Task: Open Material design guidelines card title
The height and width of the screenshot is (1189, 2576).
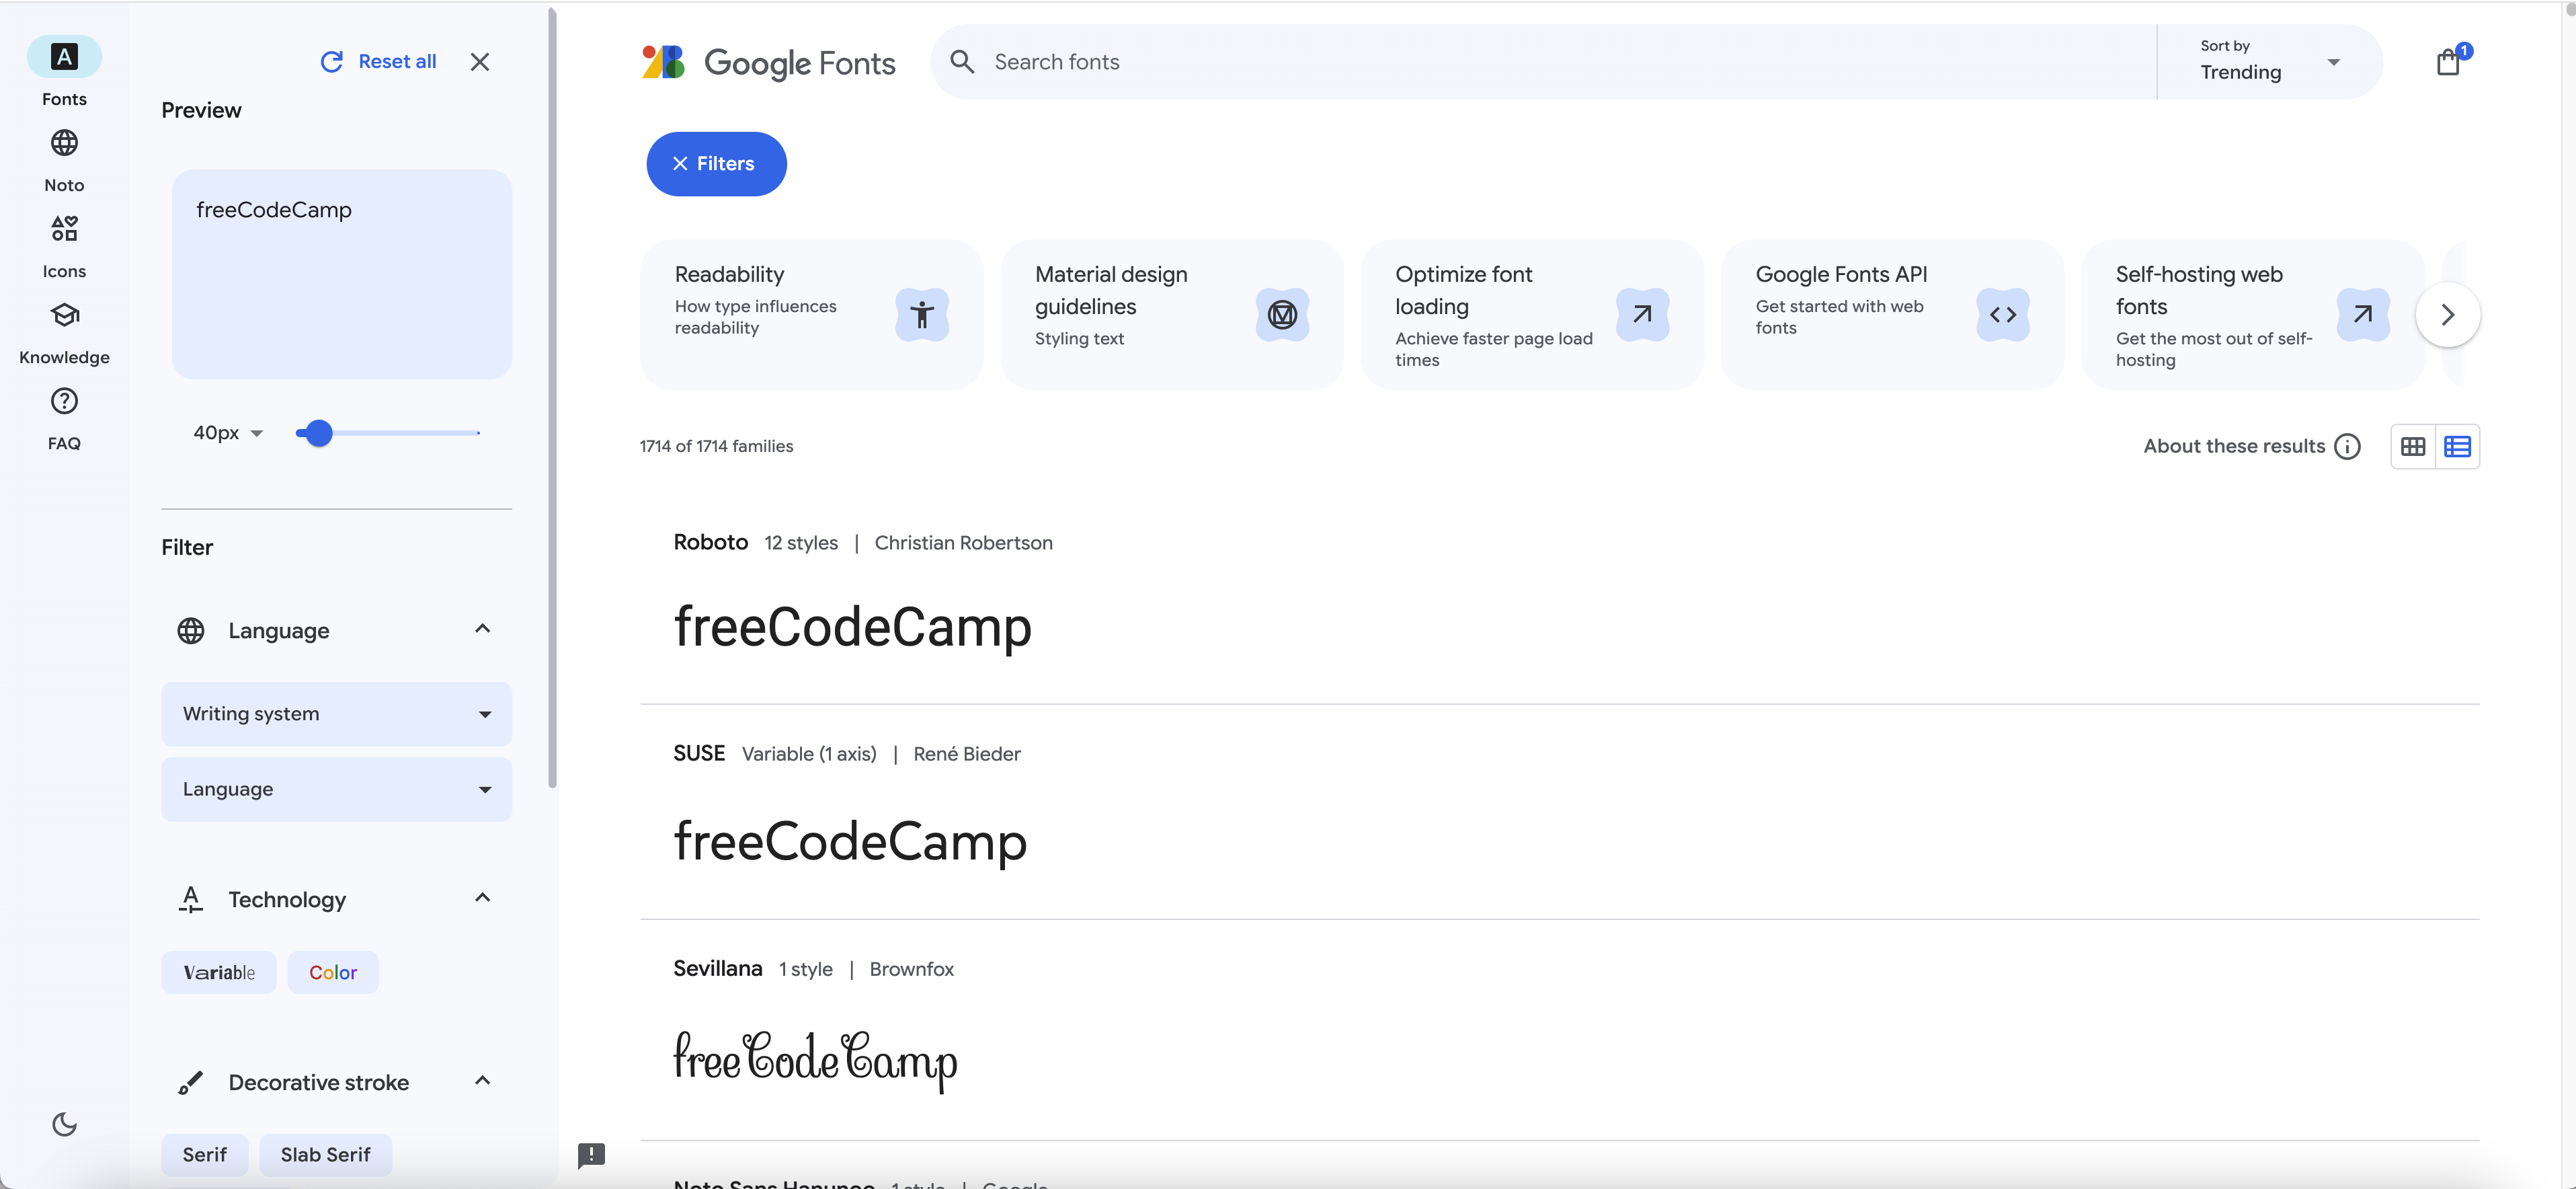Action: coord(1111,290)
